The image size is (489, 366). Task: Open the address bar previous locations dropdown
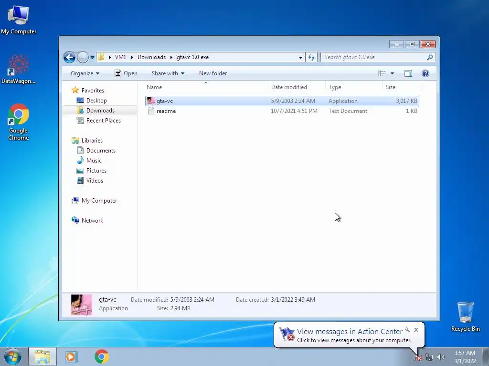(x=300, y=57)
